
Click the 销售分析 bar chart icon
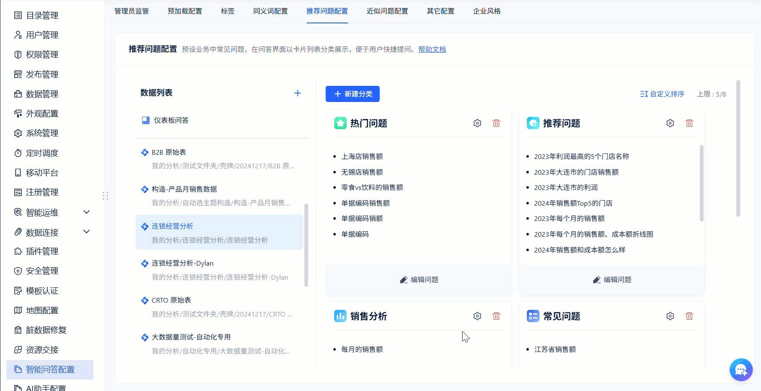coord(341,316)
